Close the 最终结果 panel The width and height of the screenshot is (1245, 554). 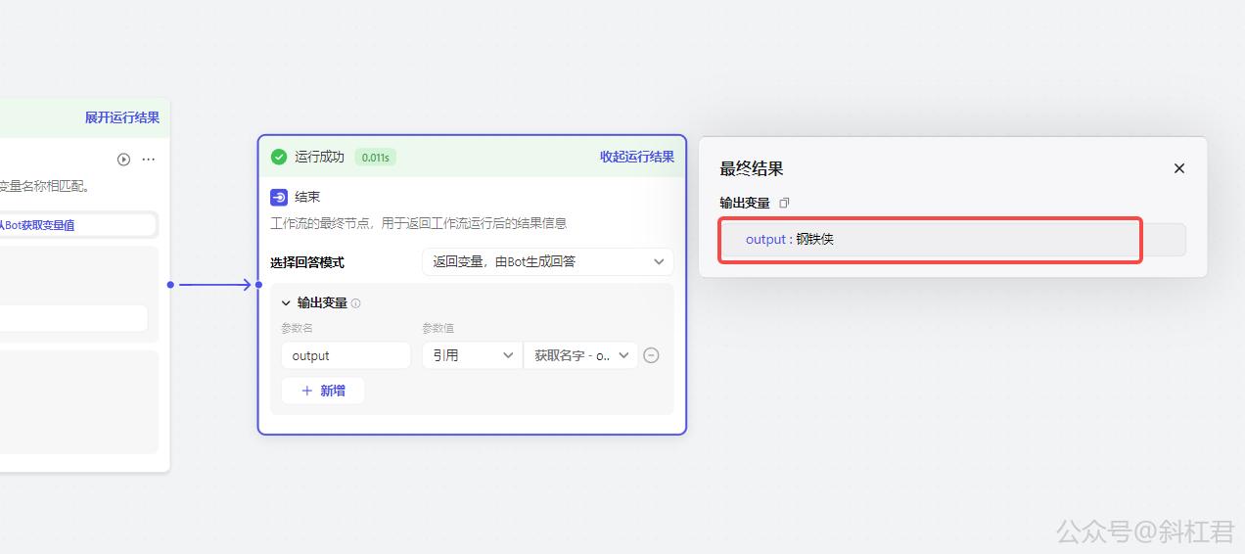click(1179, 168)
